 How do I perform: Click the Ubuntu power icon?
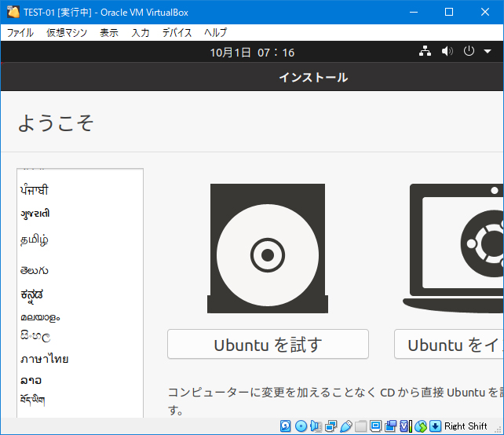[x=469, y=51]
